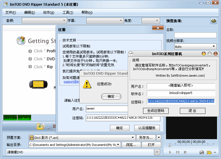Open the 视频分辨率 Auto dropdown

195,47
